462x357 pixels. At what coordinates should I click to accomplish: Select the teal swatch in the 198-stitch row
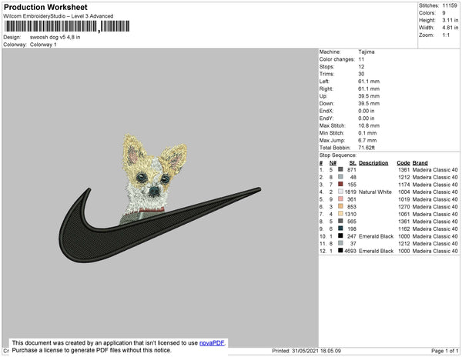(340, 229)
